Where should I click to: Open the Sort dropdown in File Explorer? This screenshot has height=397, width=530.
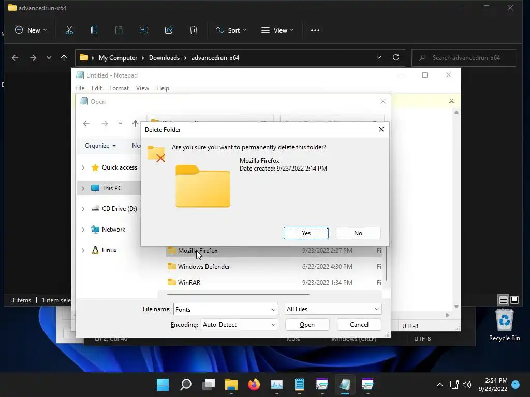pyautogui.click(x=231, y=30)
